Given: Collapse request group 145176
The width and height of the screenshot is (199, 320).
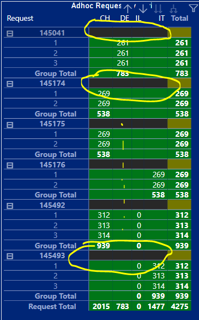Looking at the screenshot, I should 10,165.
